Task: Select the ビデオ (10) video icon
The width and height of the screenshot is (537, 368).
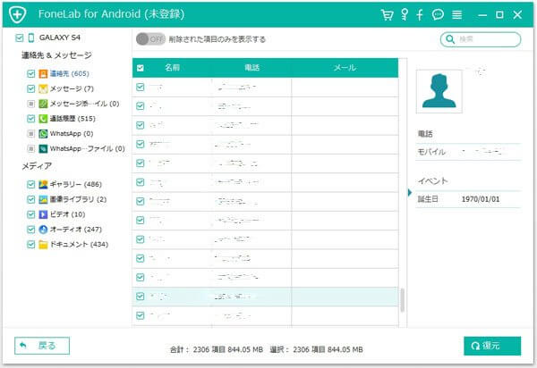Action: [43, 214]
